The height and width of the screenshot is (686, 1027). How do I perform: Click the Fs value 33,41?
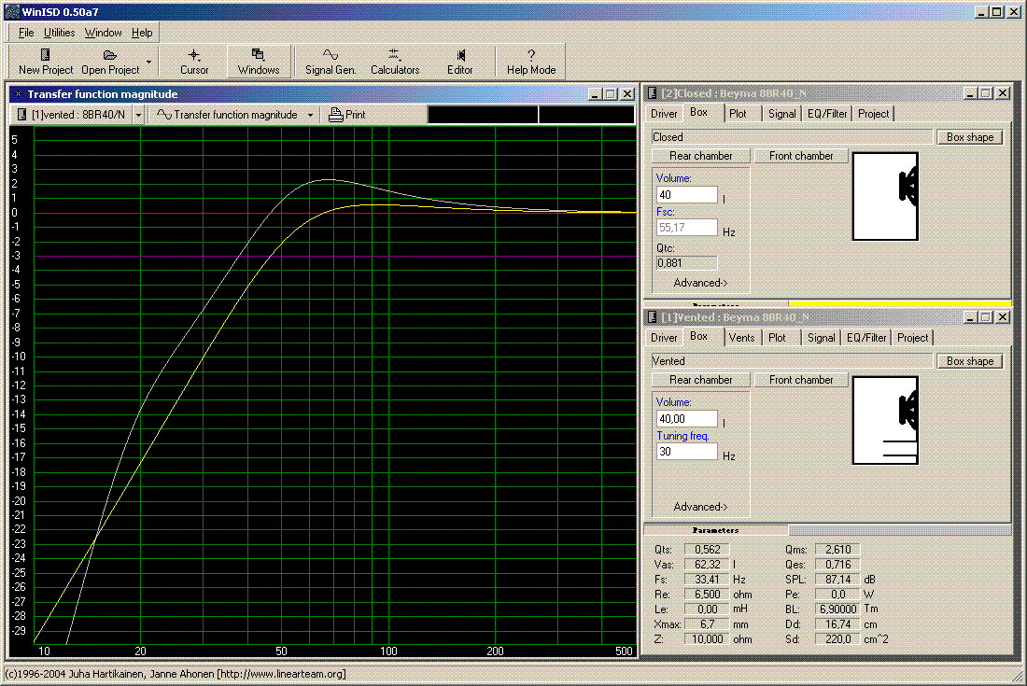click(x=707, y=580)
